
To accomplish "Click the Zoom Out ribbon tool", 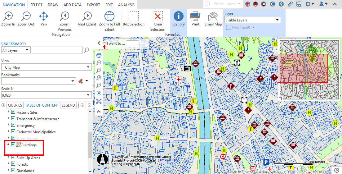I will point(26,19).
